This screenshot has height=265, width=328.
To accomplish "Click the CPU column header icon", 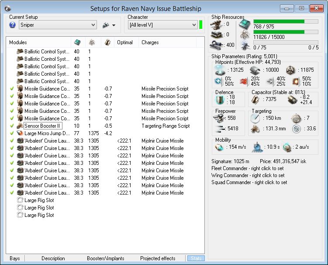I will click(x=76, y=42).
